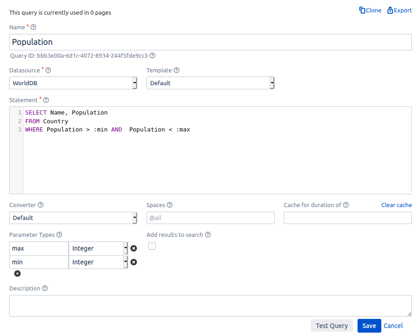Click into the Description text area

(x=210, y=306)
